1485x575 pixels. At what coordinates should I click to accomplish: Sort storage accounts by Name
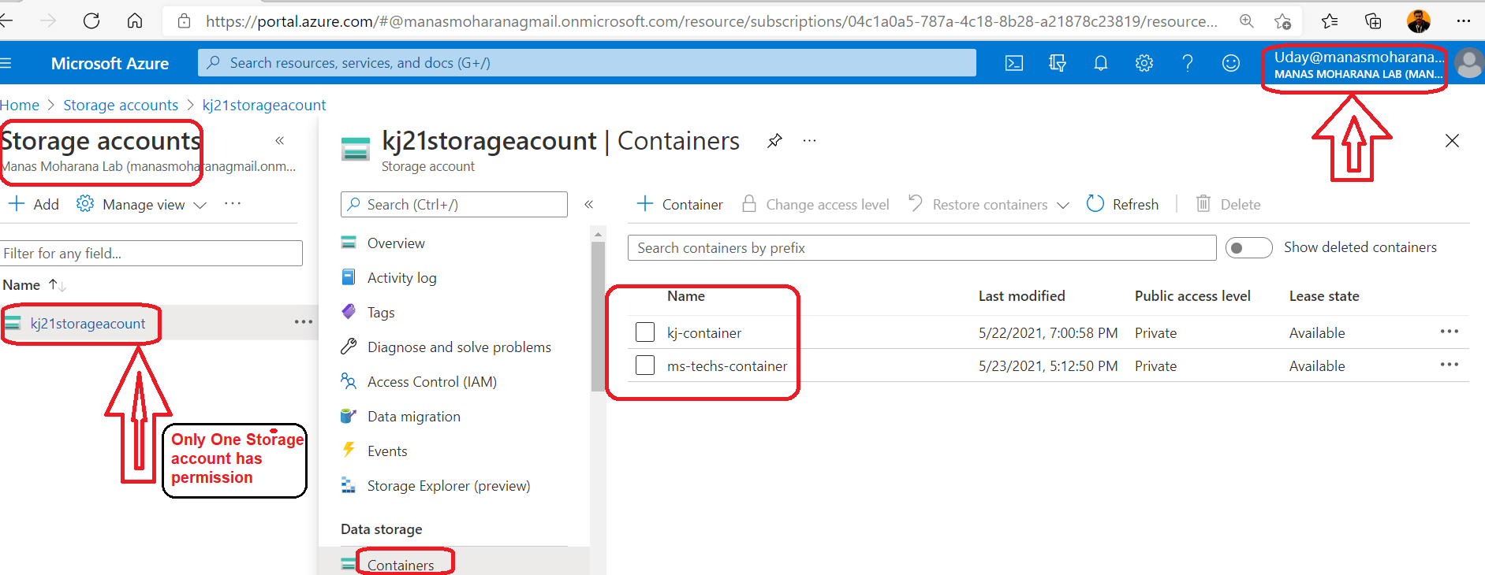coord(34,285)
